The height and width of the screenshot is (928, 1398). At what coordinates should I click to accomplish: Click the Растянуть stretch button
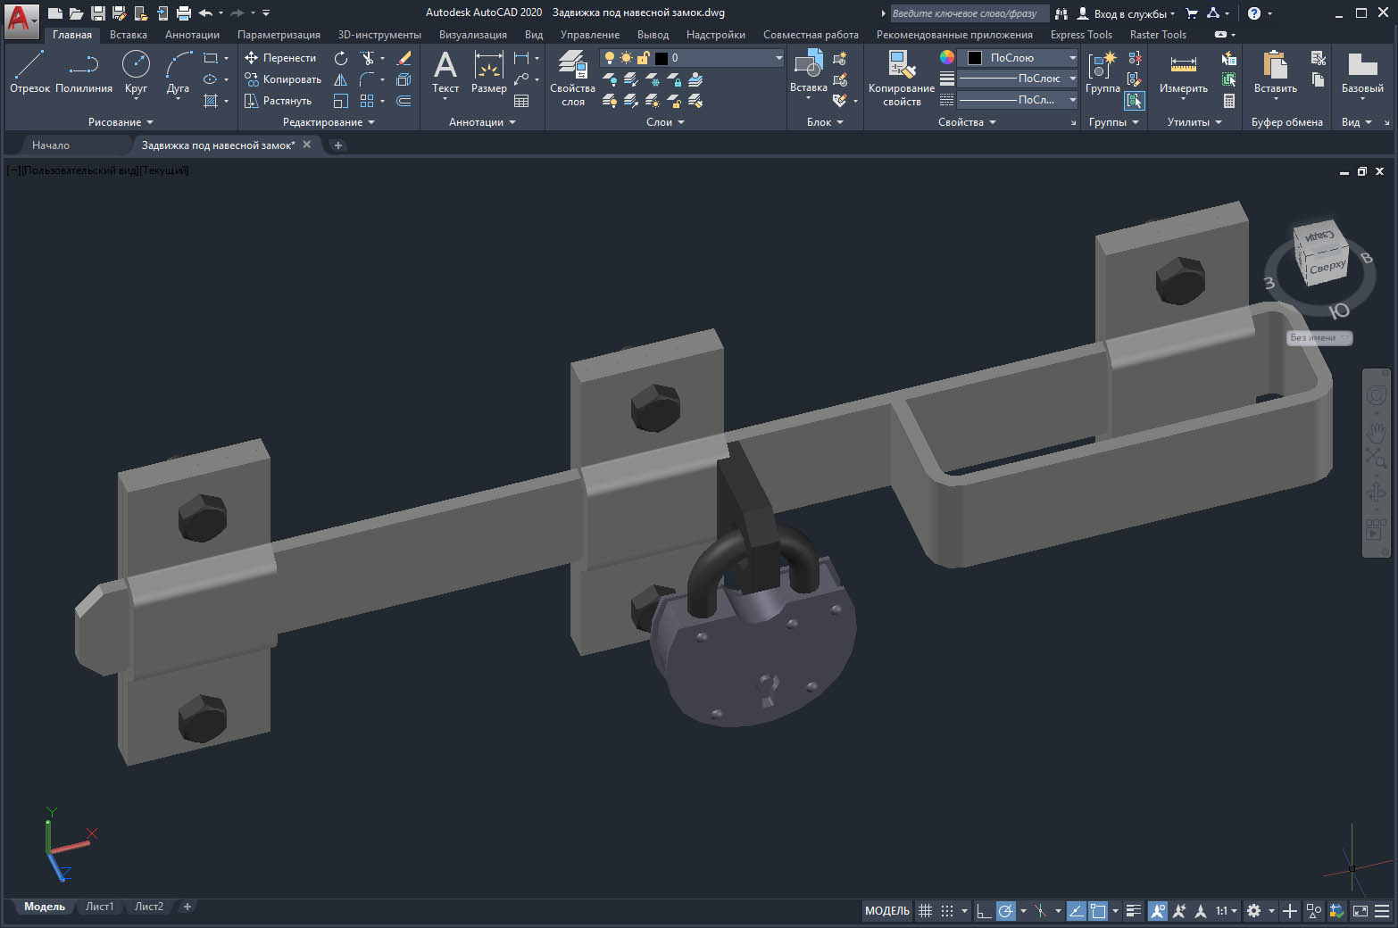click(x=279, y=101)
